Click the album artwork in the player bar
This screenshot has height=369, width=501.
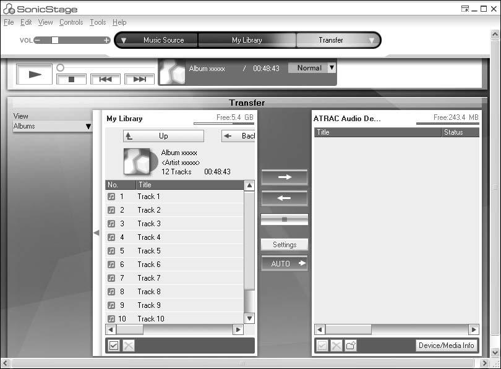173,72
